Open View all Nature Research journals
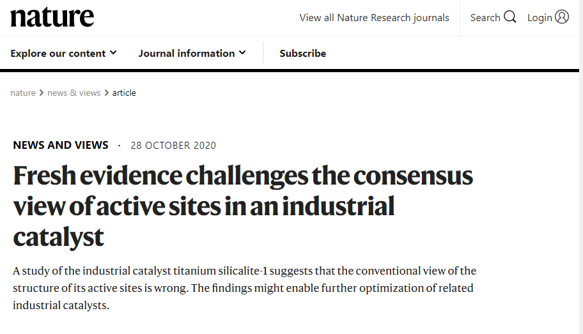Viewport: 583px width, 334px height. (x=374, y=18)
